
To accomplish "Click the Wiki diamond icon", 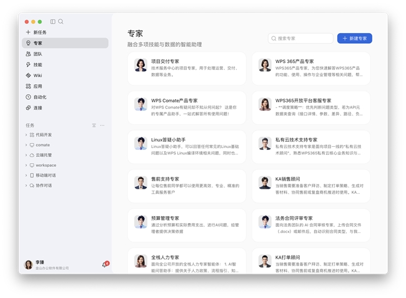I will [28, 76].
